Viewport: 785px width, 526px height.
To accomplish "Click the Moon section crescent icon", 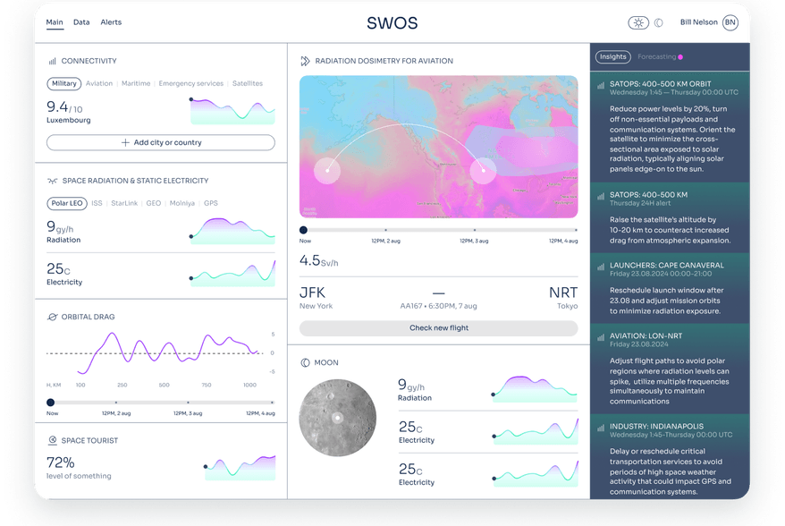I will [x=305, y=362].
